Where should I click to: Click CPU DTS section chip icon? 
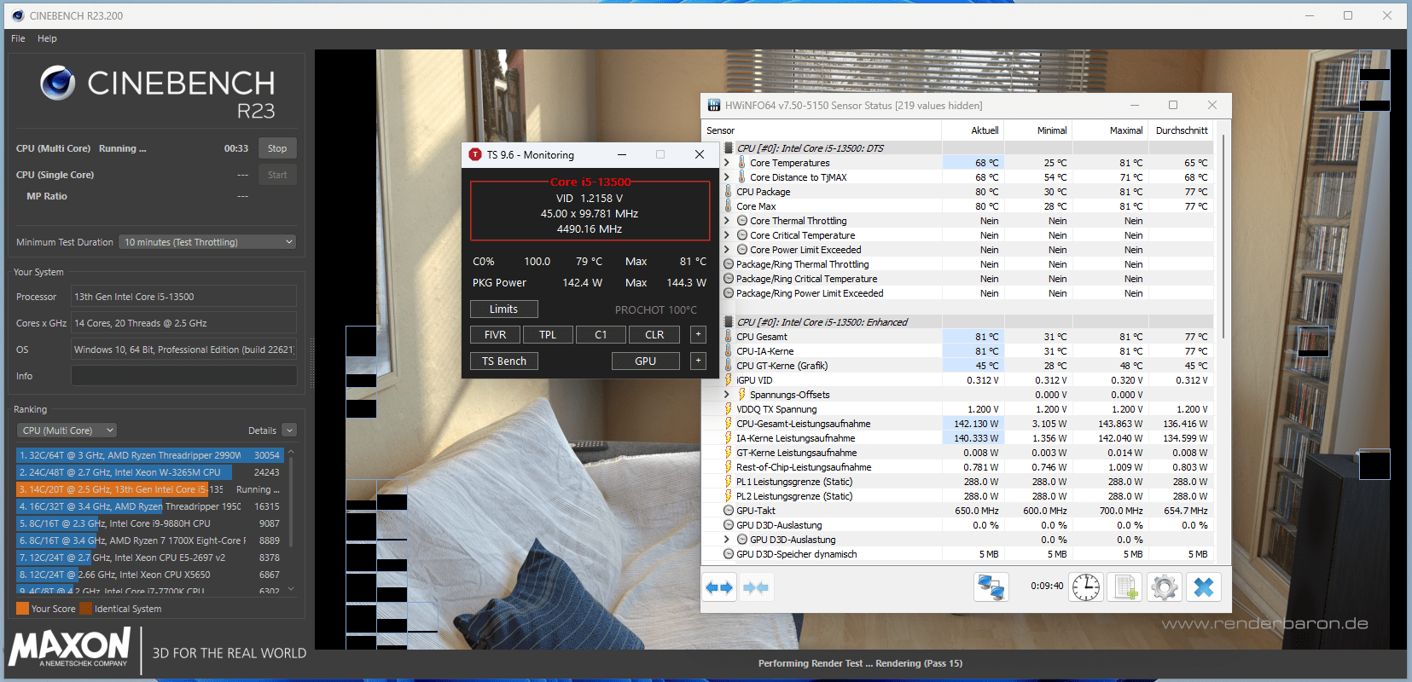pos(729,147)
